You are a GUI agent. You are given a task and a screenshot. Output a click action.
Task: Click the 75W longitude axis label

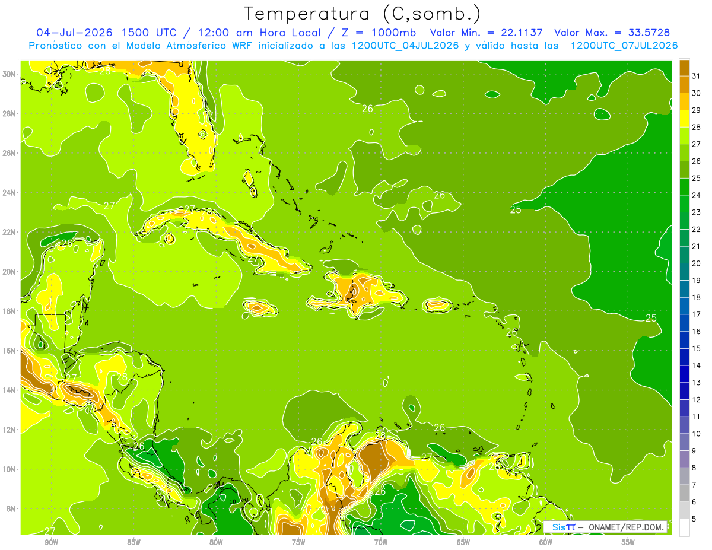pos(298,543)
